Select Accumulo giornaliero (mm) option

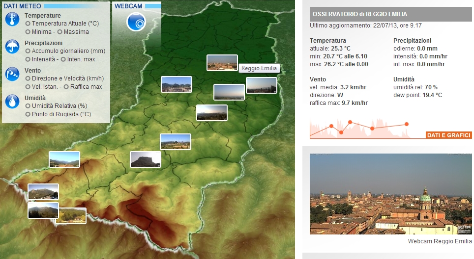coord(28,51)
